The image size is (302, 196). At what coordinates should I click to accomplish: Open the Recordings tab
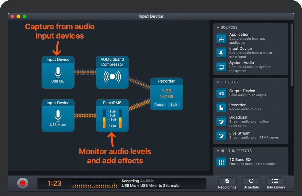point(227,183)
